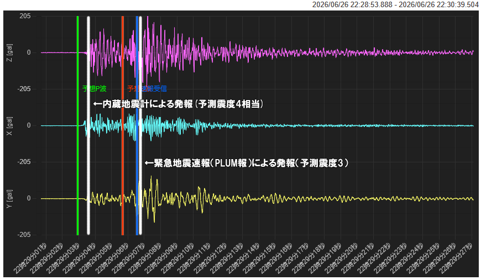The image size is (481, 280).
Task: Click the blue 速報受信 vertical marker line
Action: point(137,125)
